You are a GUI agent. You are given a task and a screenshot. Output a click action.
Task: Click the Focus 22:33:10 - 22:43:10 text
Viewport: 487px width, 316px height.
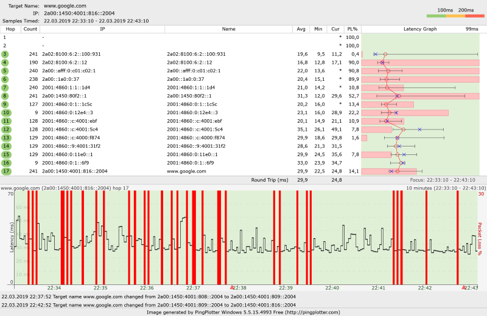(x=443, y=180)
